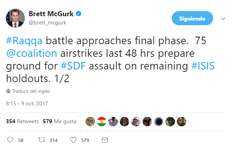This screenshot has height=150, width=236.
Task: Toggle the Siguiendo follow button
Action: pyautogui.click(x=192, y=18)
